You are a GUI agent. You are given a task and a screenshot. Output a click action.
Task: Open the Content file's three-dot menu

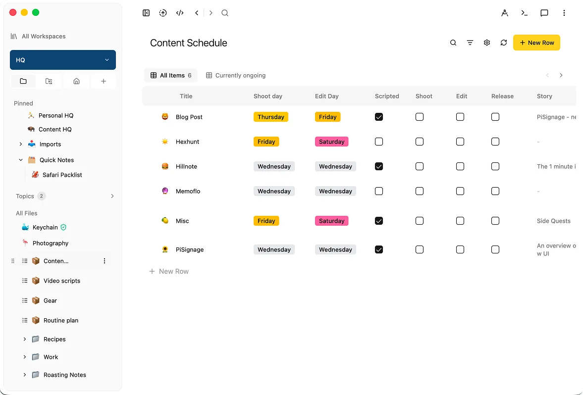[x=105, y=261]
